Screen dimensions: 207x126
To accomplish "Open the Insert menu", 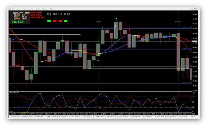I will tap(25, 9).
